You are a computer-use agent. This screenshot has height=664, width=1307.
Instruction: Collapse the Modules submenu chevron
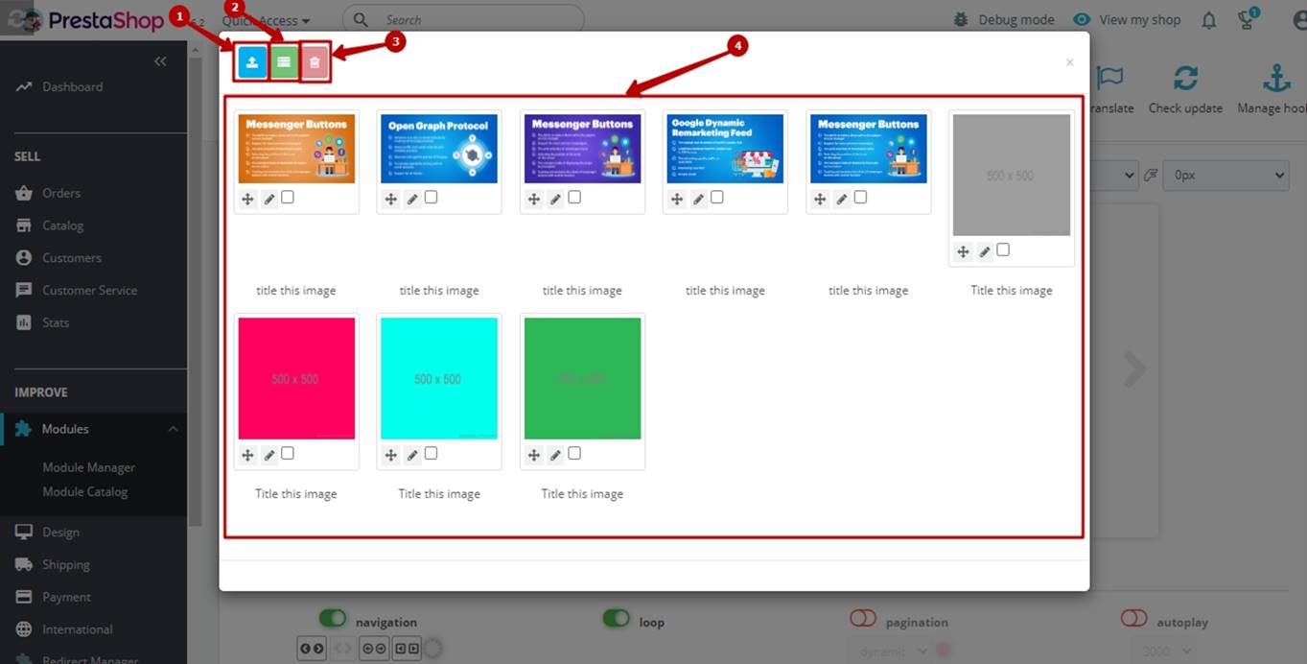click(173, 429)
